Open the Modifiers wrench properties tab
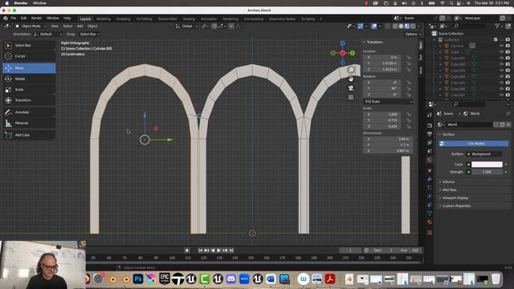Image resolution: width=514 pixels, height=289 pixels. pyautogui.click(x=430, y=179)
